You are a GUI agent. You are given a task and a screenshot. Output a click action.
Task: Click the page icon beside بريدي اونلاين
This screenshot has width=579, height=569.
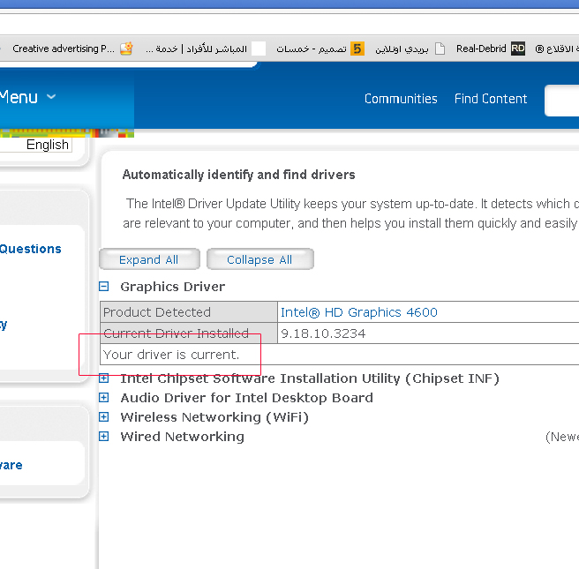440,49
